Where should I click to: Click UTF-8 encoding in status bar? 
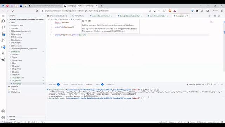click(x=180, y=122)
